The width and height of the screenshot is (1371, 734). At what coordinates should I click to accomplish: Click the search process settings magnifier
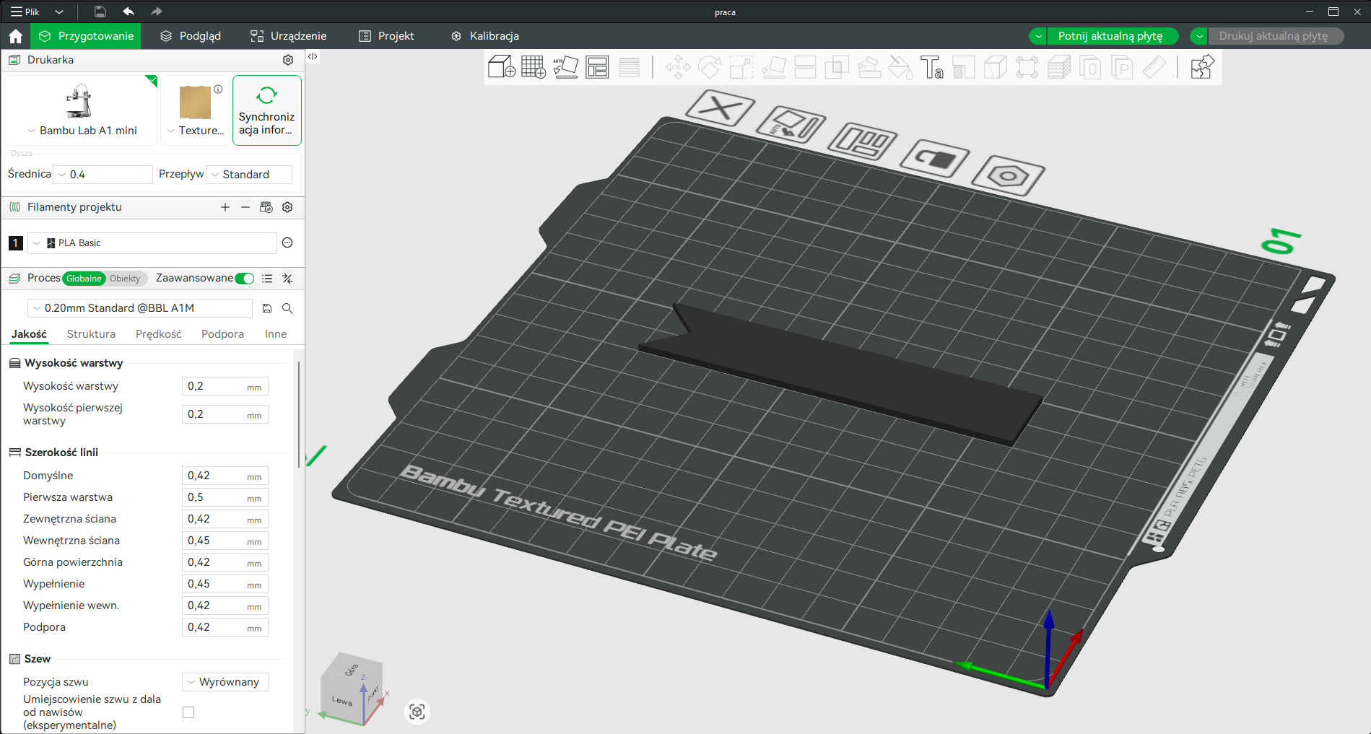(287, 308)
